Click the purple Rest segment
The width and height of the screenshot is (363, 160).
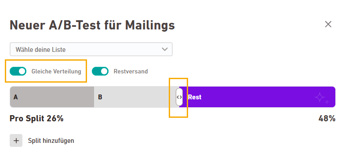pos(257,97)
